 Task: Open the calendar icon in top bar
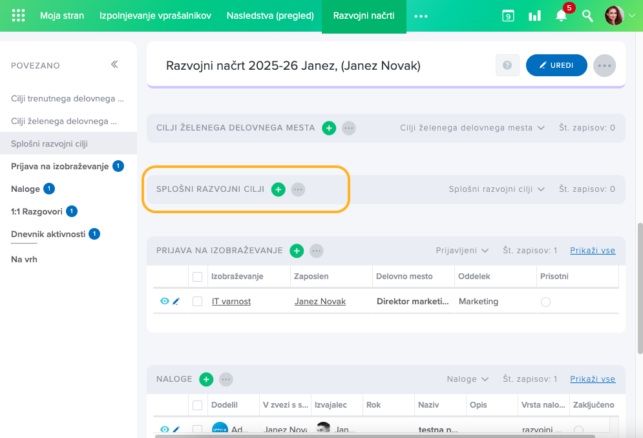tap(509, 16)
